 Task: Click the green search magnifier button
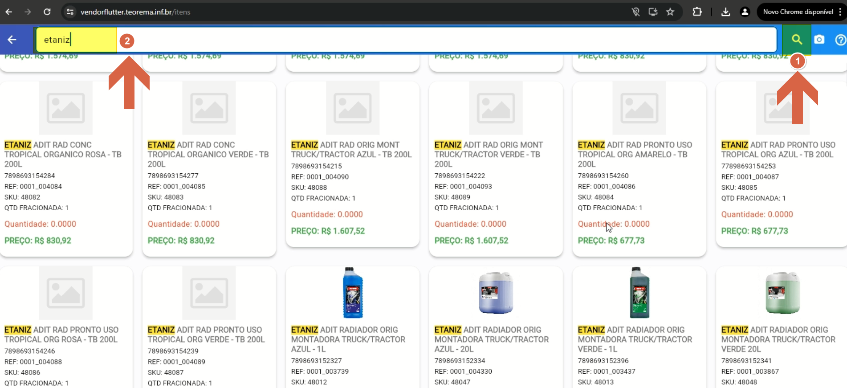797,40
